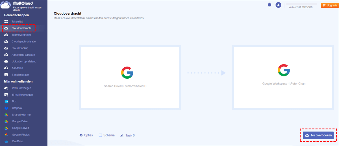Select the source box Shared Drive\Li Simon
The width and height of the screenshot is (339, 146).
(130, 78)
